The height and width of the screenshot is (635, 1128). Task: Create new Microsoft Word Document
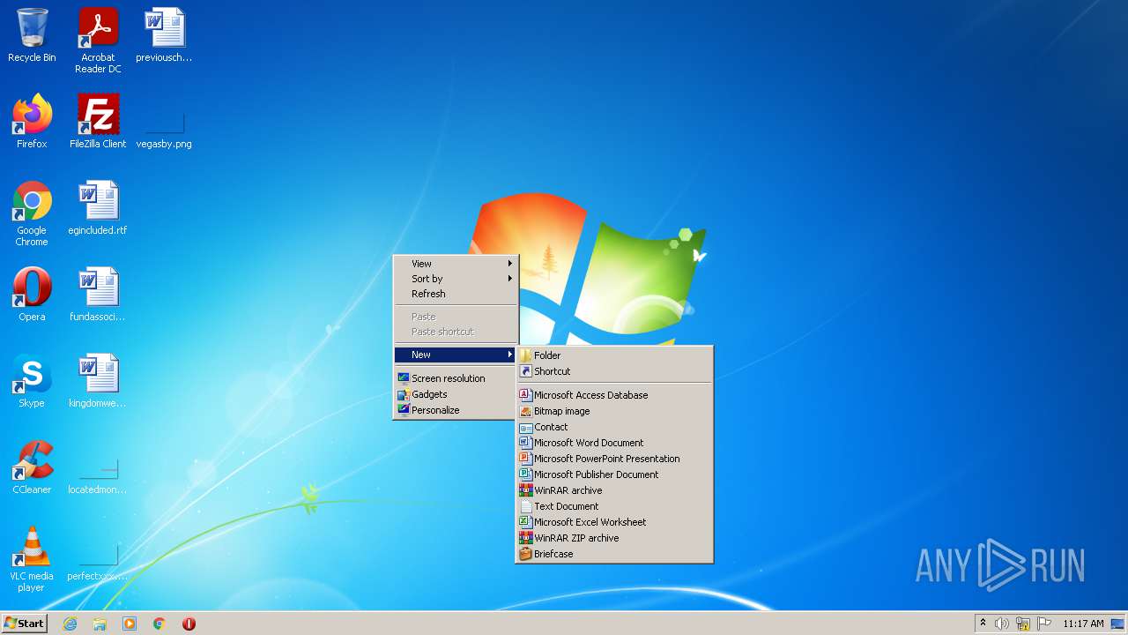pyautogui.click(x=614, y=443)
